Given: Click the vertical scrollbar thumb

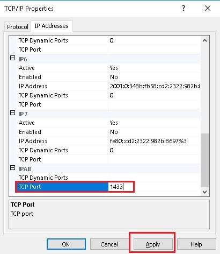Looking at the screenshot, I should (x=204, y=160).
